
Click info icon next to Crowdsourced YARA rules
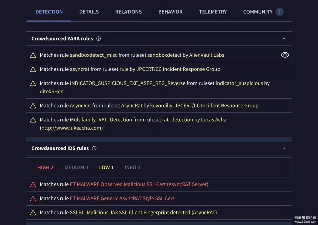[x=99, y=39]
